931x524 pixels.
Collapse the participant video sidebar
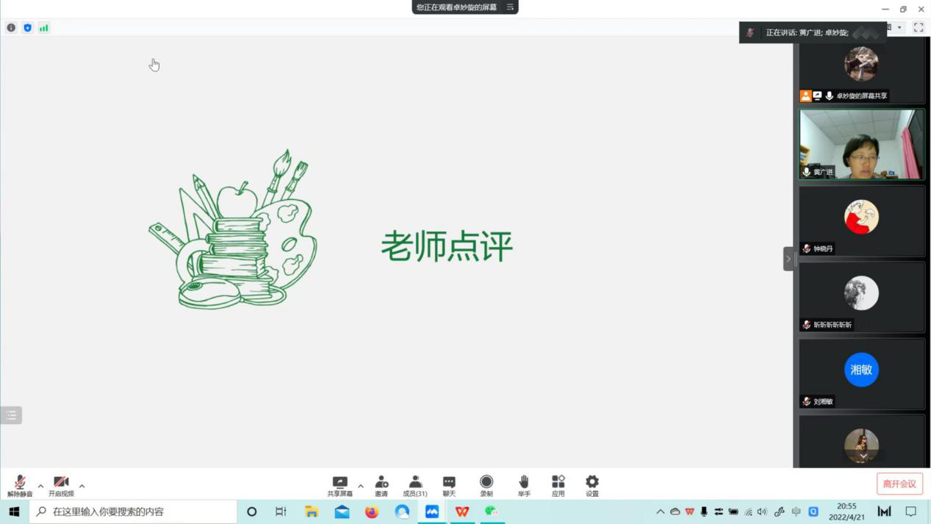click(x=788, y=259)
